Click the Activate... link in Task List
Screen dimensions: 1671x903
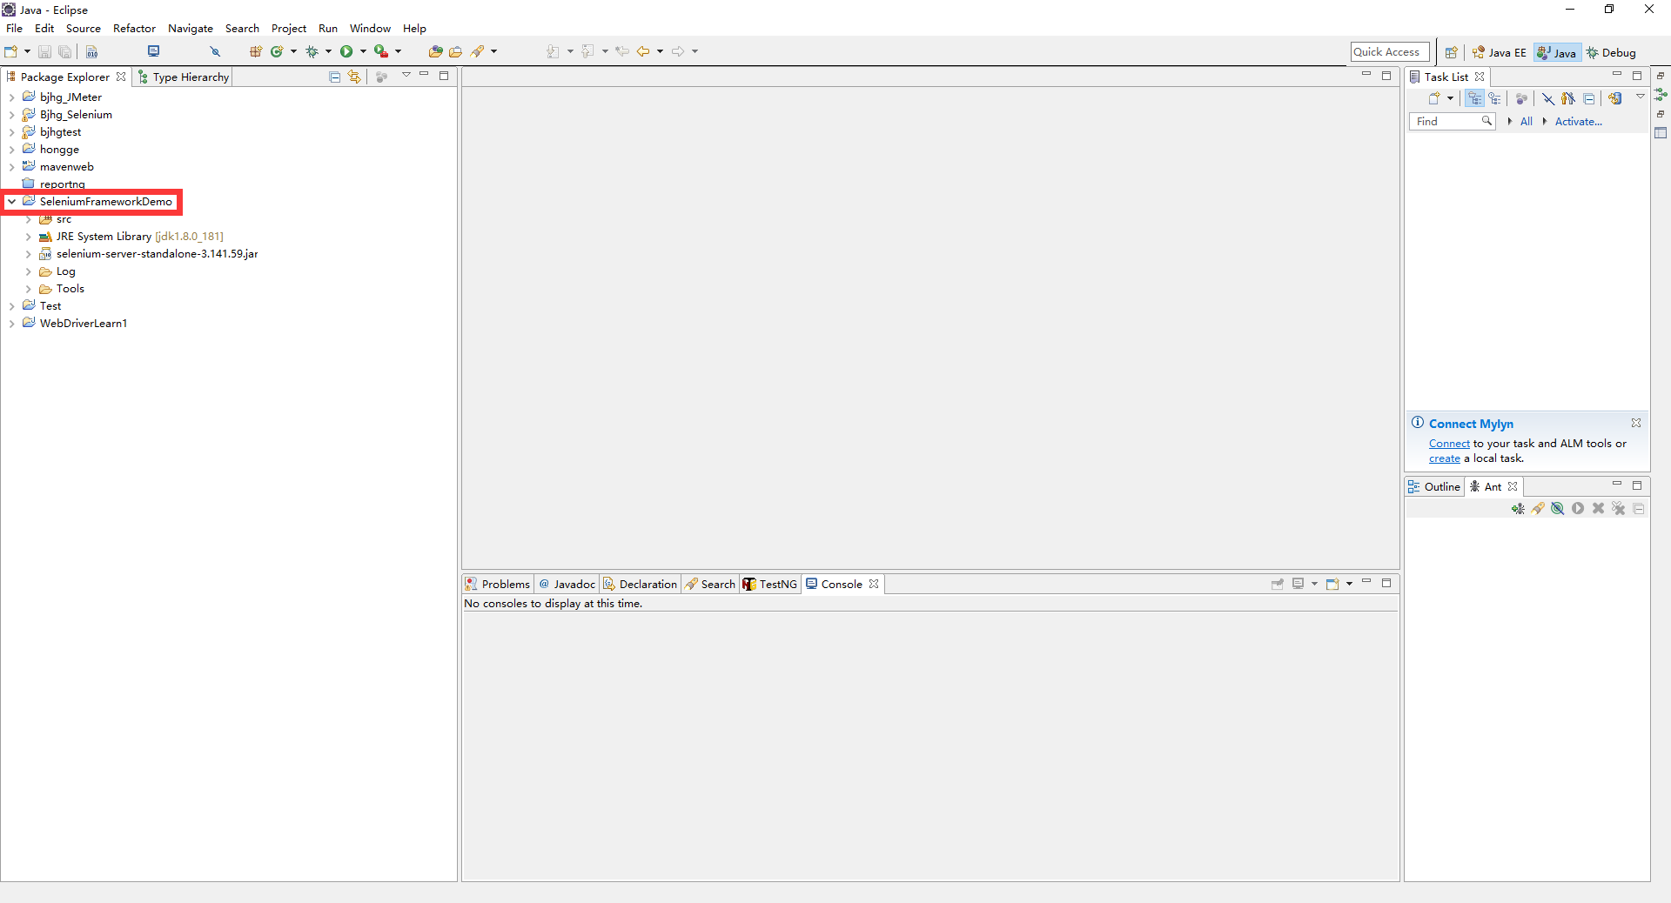[x=1579, y=122]
